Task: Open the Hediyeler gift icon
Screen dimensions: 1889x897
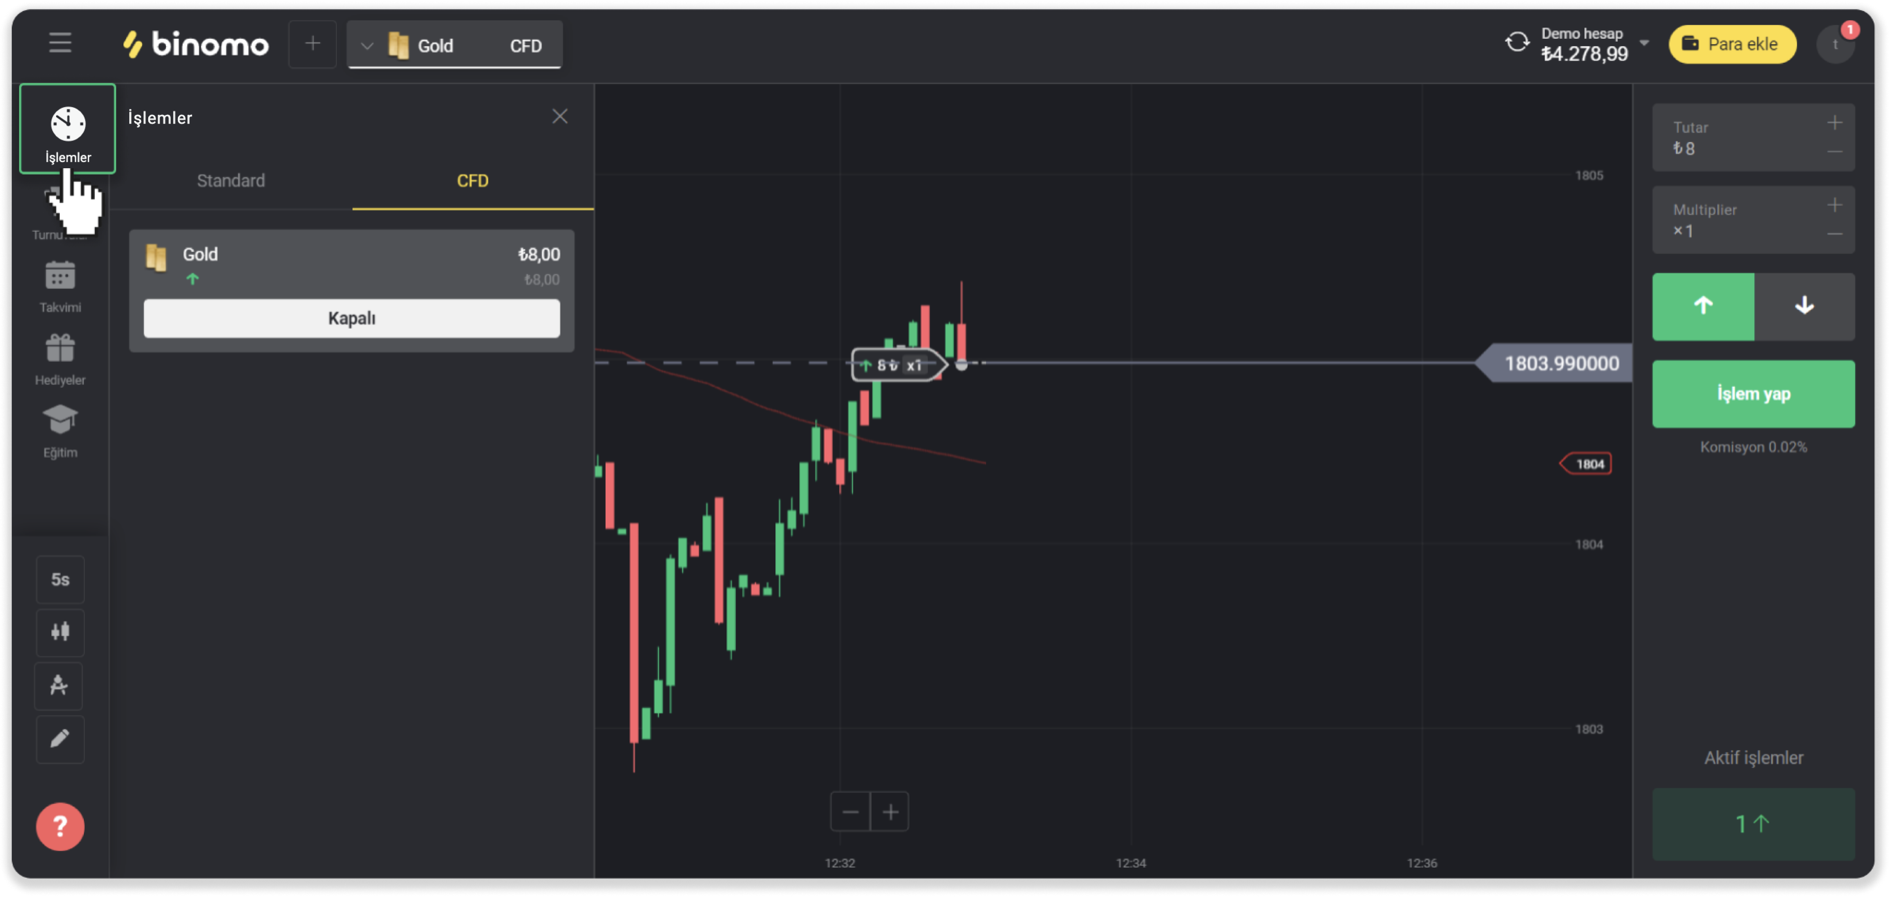Action: (x=60, y=349)
